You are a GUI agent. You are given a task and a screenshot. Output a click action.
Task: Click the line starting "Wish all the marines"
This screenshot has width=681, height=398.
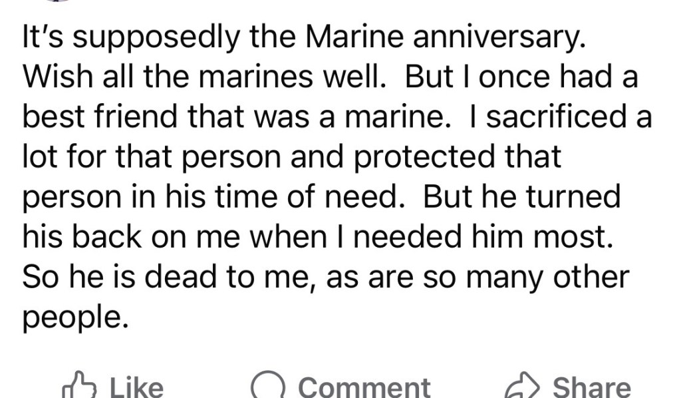tap(330, 79)
